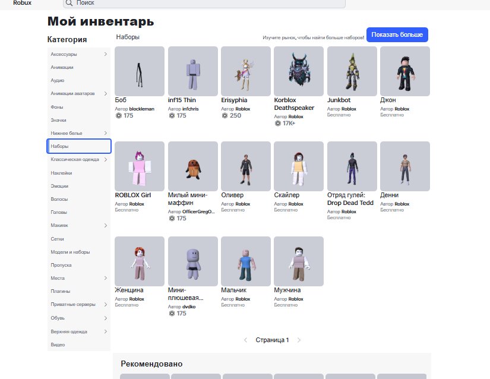Open the Джон character thumbnail
This screenshot has height=379, width=490.
405,71
